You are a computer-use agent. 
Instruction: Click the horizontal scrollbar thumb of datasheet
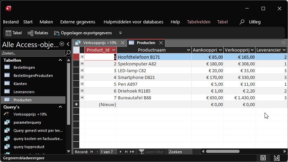click(x=223, y=151)
